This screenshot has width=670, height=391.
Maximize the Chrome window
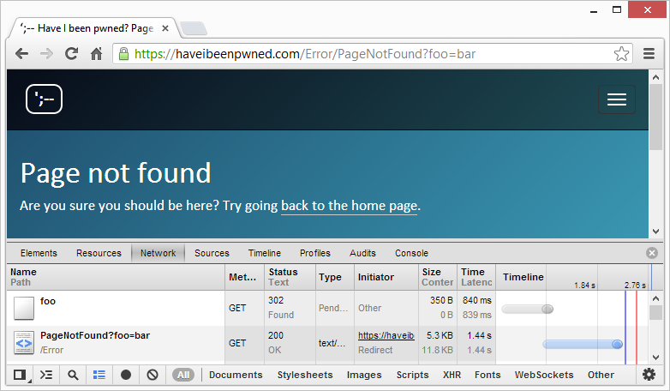point(617,9)
